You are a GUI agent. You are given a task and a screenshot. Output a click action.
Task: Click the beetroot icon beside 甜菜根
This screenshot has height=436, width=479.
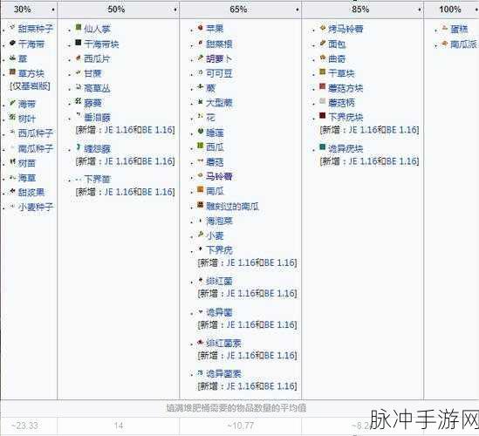coord(201,43)
